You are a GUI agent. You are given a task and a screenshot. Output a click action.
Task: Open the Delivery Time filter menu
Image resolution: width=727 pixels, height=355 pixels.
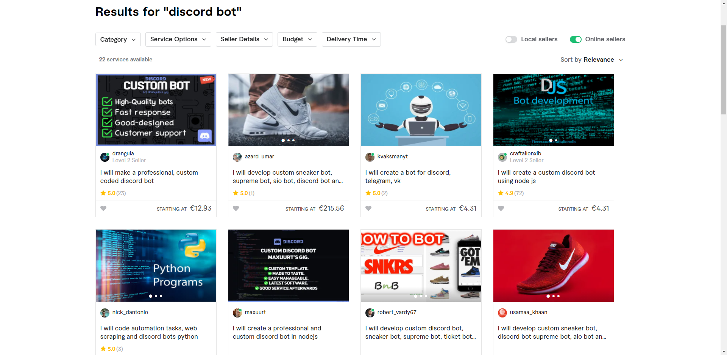[x=351, y=39]
